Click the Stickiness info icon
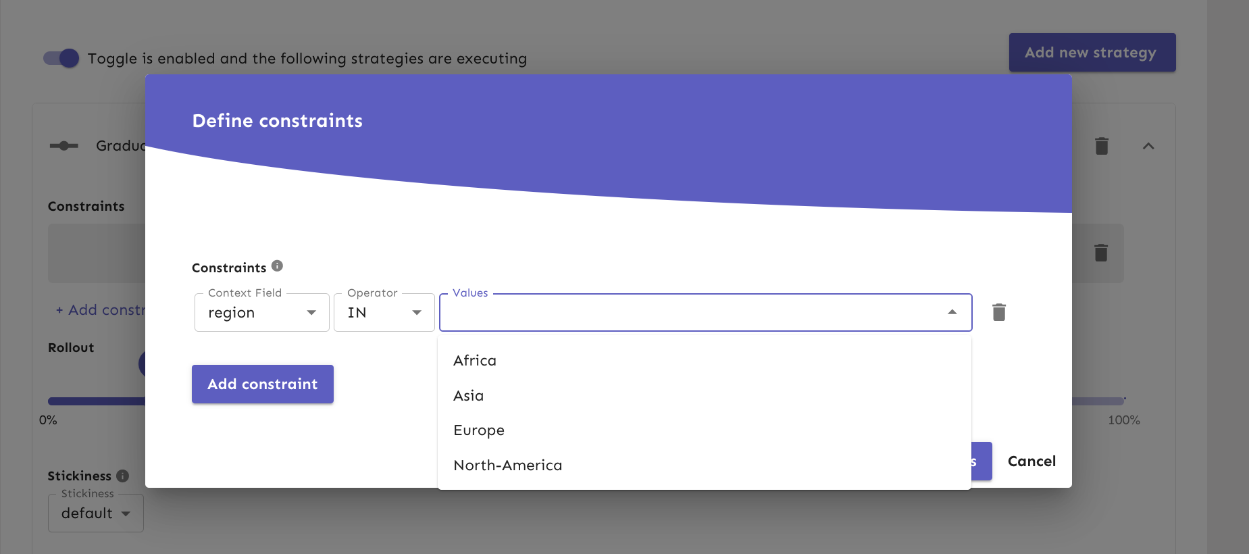Viewport: 1249px width, 554px height. (122, 476)
